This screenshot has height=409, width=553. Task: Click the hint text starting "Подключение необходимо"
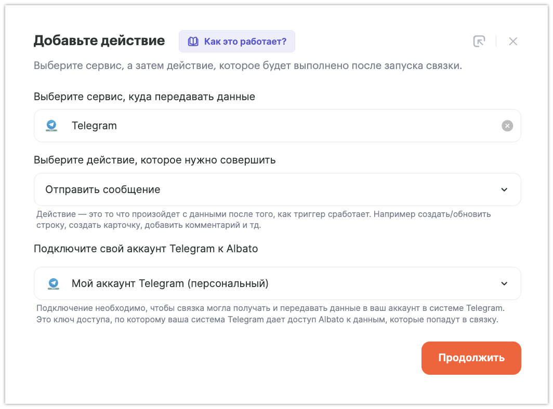[x=270, y=313]
